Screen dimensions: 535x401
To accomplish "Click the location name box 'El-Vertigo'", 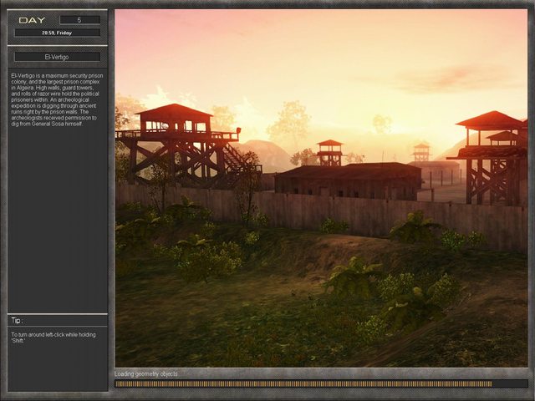I will point(57,57).
